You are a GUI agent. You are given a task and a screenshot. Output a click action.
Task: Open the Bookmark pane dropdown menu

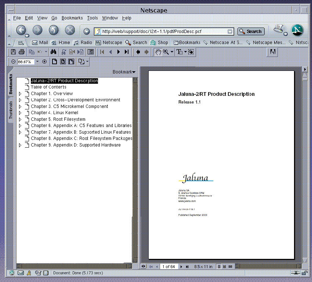click(124, 72)
